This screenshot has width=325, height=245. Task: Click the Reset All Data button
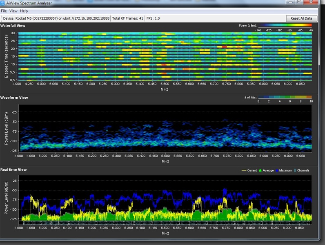pos(301,18)
